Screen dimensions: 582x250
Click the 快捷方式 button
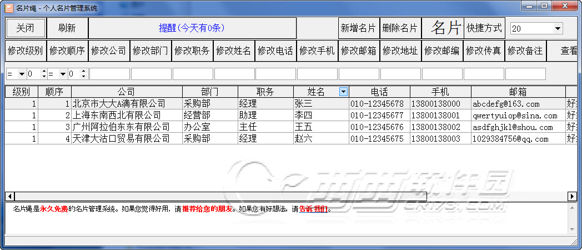(x=484, y=28)
